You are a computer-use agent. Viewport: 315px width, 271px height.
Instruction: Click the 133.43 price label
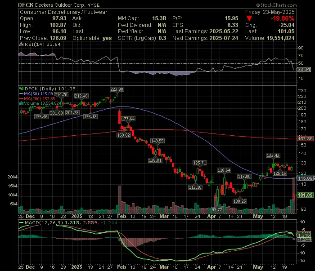273,155
